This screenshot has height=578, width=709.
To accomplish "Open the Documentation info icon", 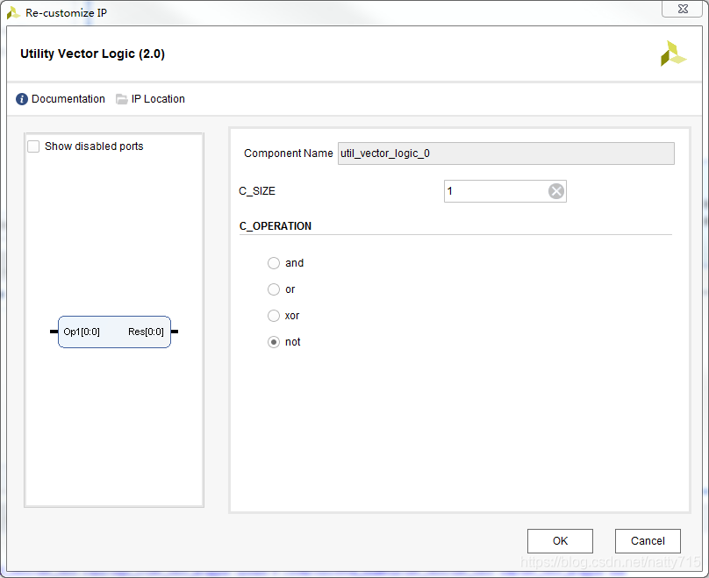I will 22,99.
